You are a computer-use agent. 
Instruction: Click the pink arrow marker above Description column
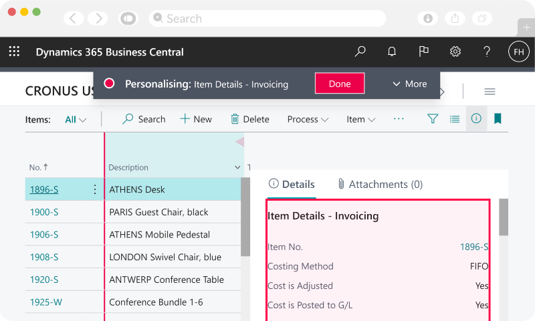[x=240, y=142]
